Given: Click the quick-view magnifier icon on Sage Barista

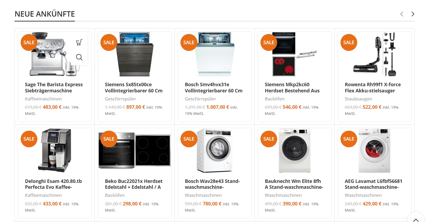Looking at the screenshot, I should (x=79, y=57).
